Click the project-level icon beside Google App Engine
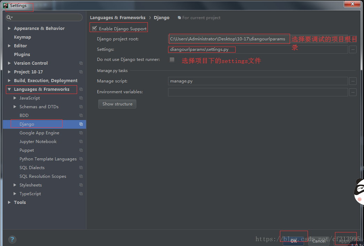This screenshot has width=364, height=246. click(81, 133)
